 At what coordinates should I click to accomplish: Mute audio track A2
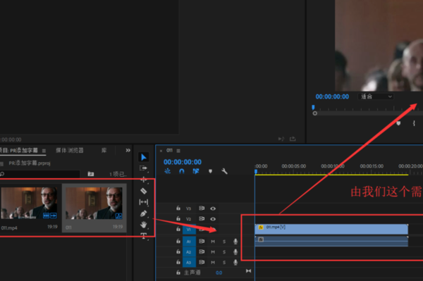[213, 252]
